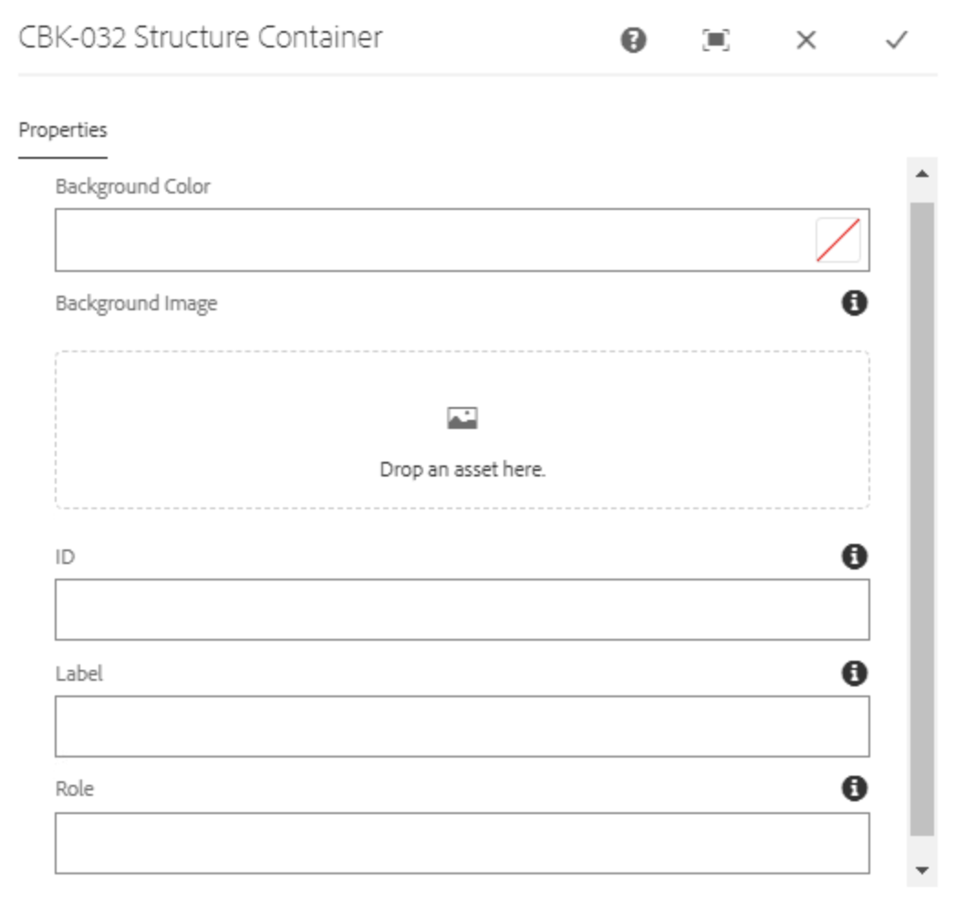Click the vertical scrollbar thumb
The height and width of the screenshot is (909, 956).
922,516
